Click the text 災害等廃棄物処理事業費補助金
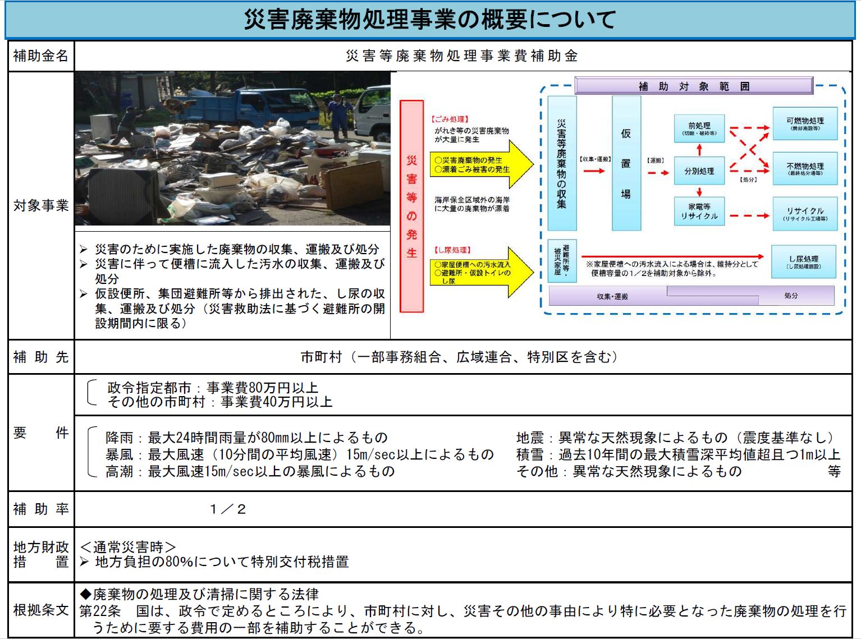The width and height of the screenshot is (861, 639). coord(462,56)
